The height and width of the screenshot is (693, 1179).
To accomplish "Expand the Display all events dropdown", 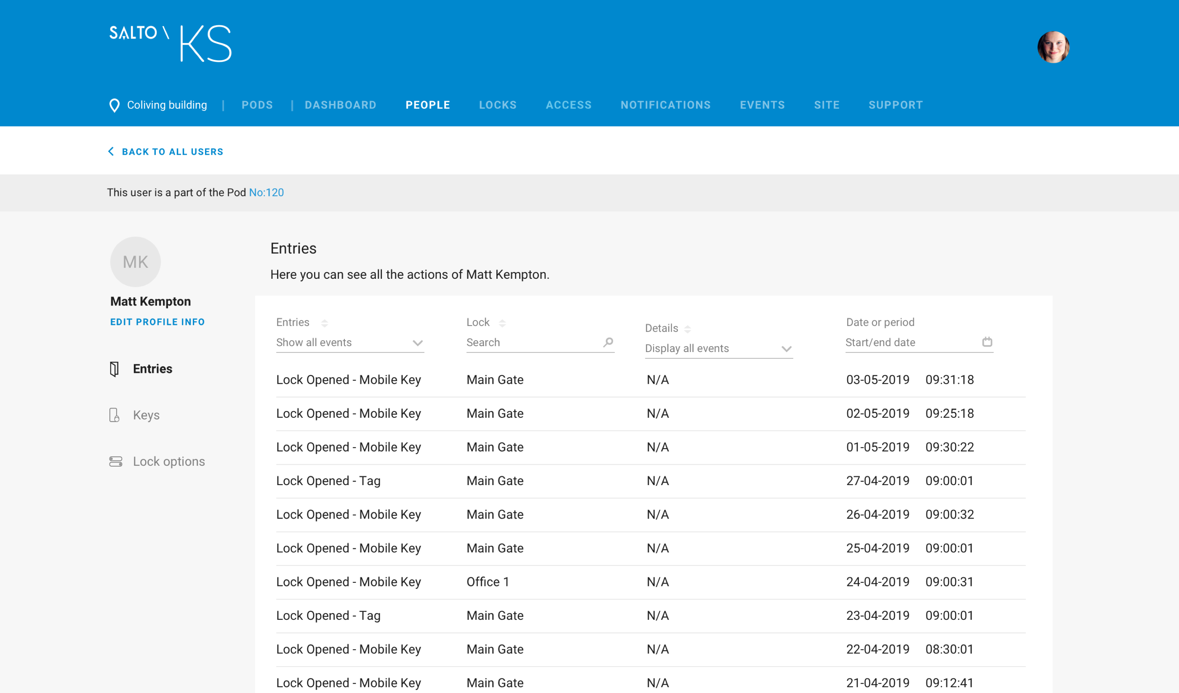I will [x=719, y=348].
